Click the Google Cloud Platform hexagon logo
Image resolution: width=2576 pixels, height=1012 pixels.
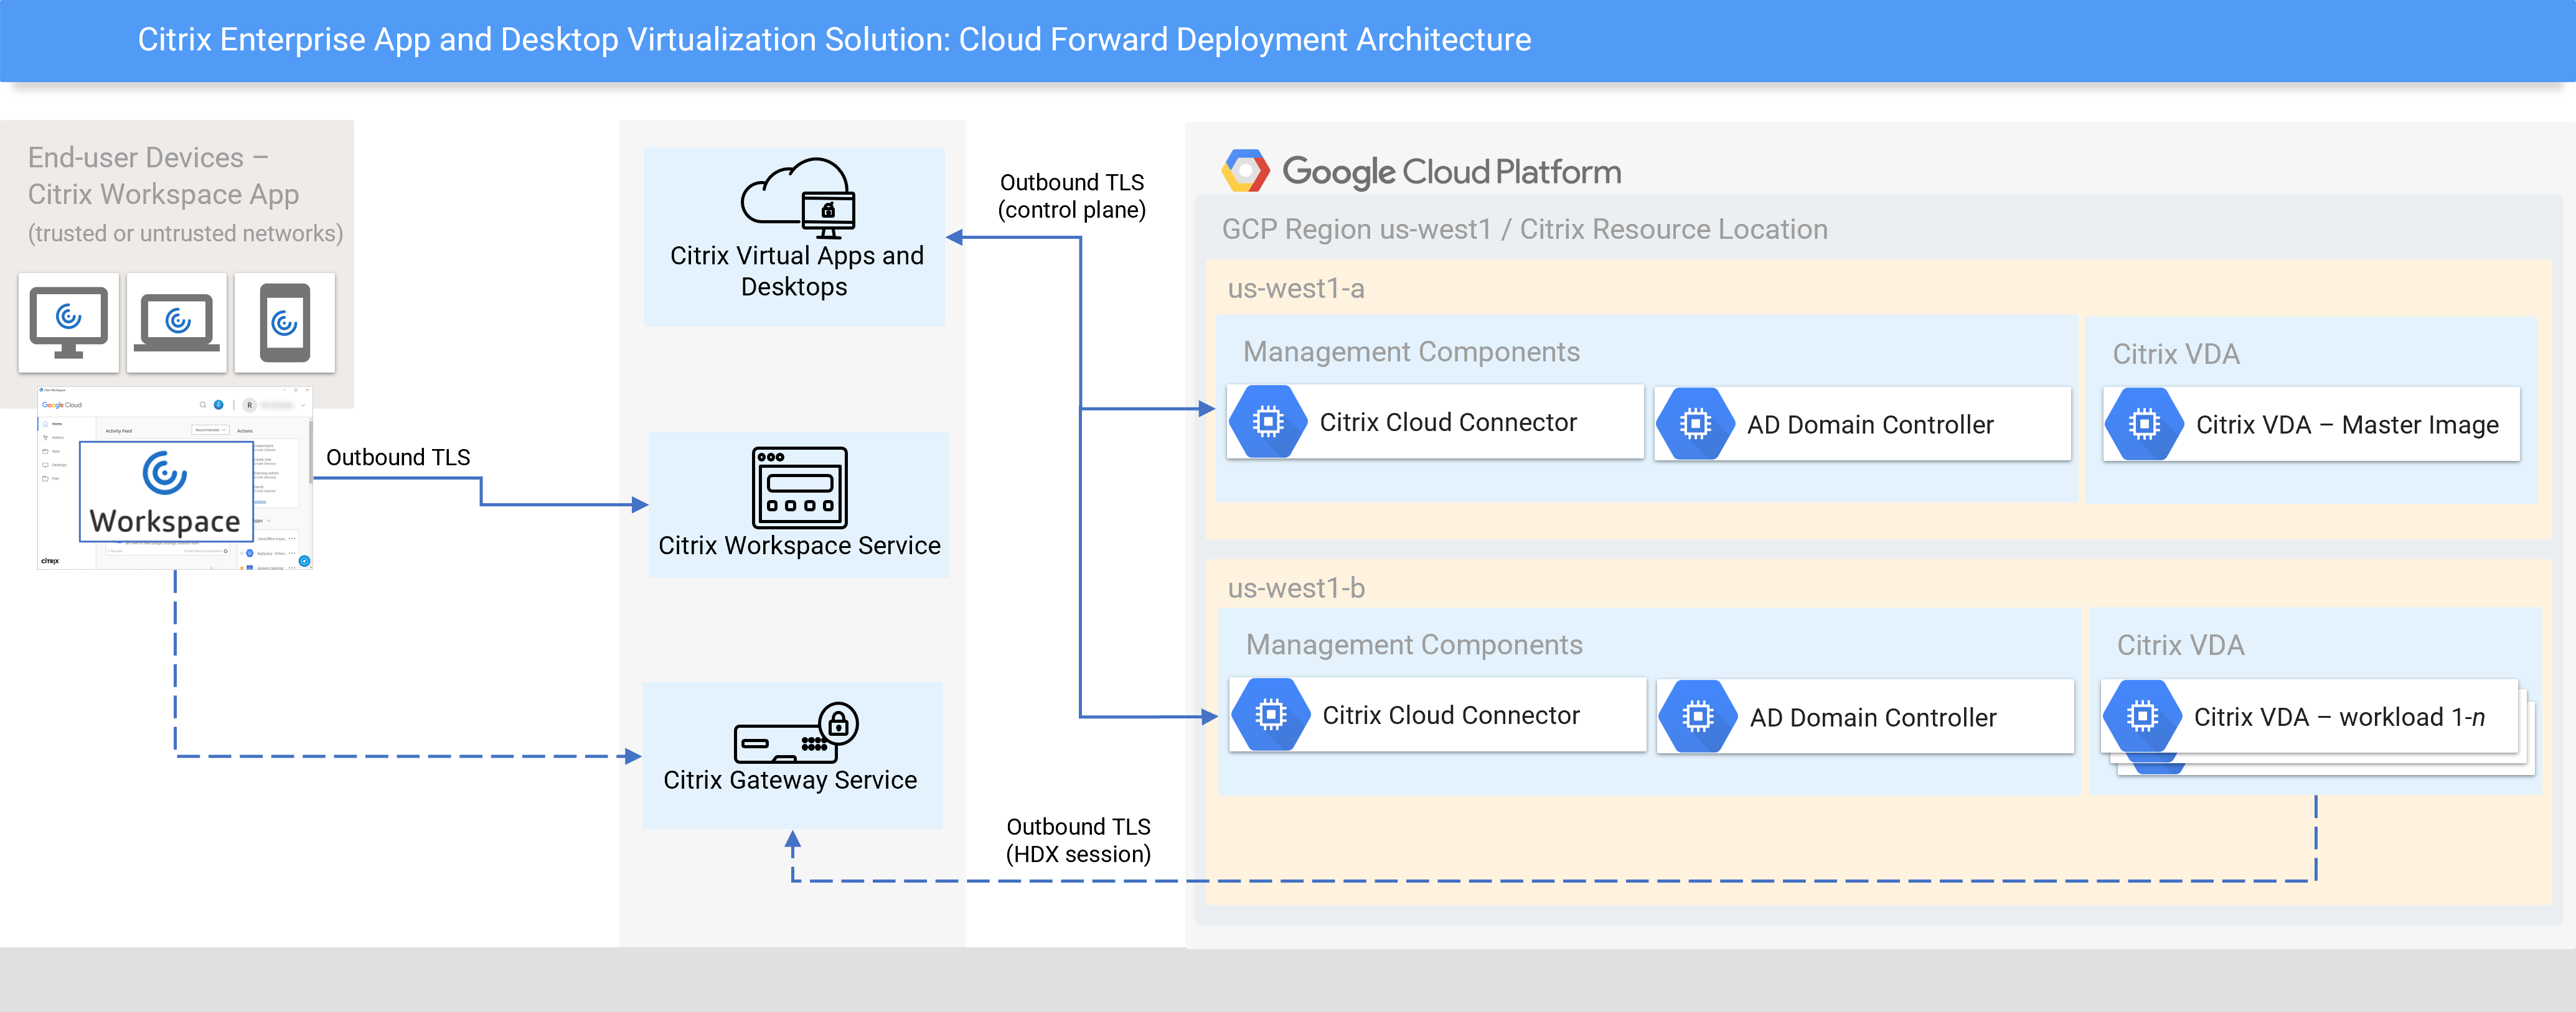(1245, 171)
